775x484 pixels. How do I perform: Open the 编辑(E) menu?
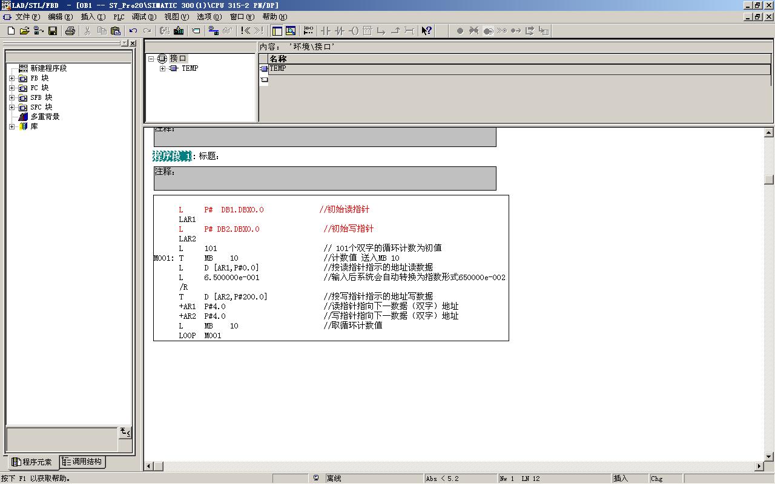[60, 17]
